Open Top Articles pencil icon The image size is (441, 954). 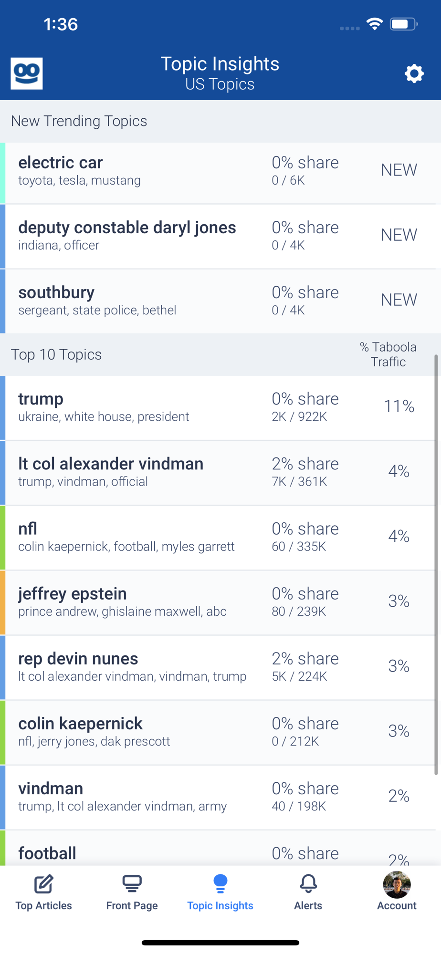click(43, 884)
